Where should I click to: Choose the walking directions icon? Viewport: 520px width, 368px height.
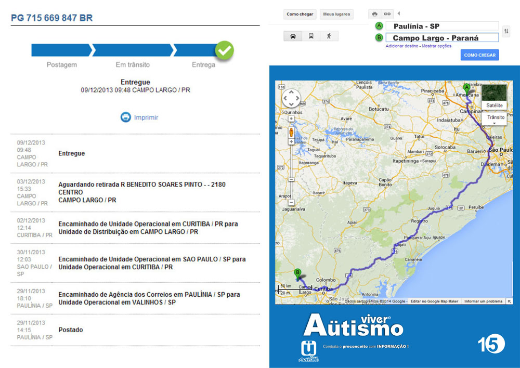tap(329, 36)
